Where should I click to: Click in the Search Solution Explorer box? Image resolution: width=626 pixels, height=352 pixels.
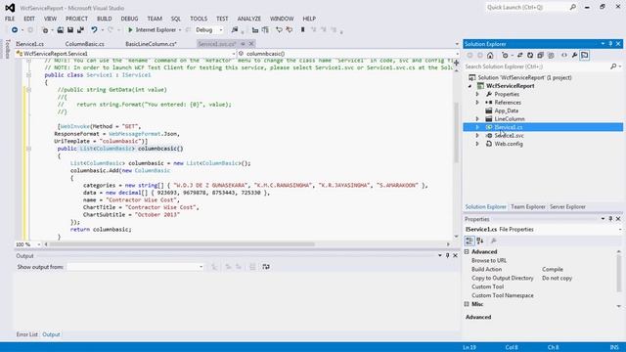[x=537, y=66]
